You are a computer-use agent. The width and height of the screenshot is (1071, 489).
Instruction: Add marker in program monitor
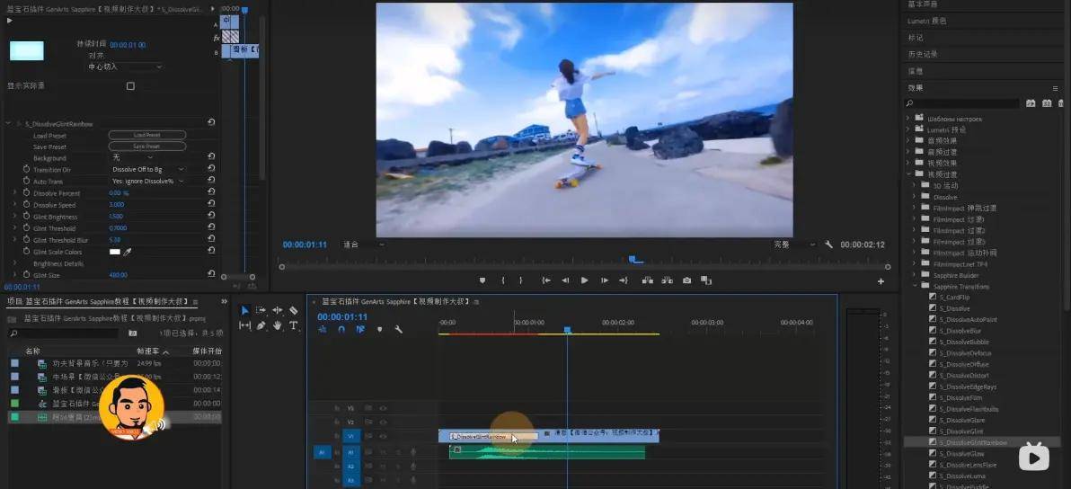click(x=482, y=280)
